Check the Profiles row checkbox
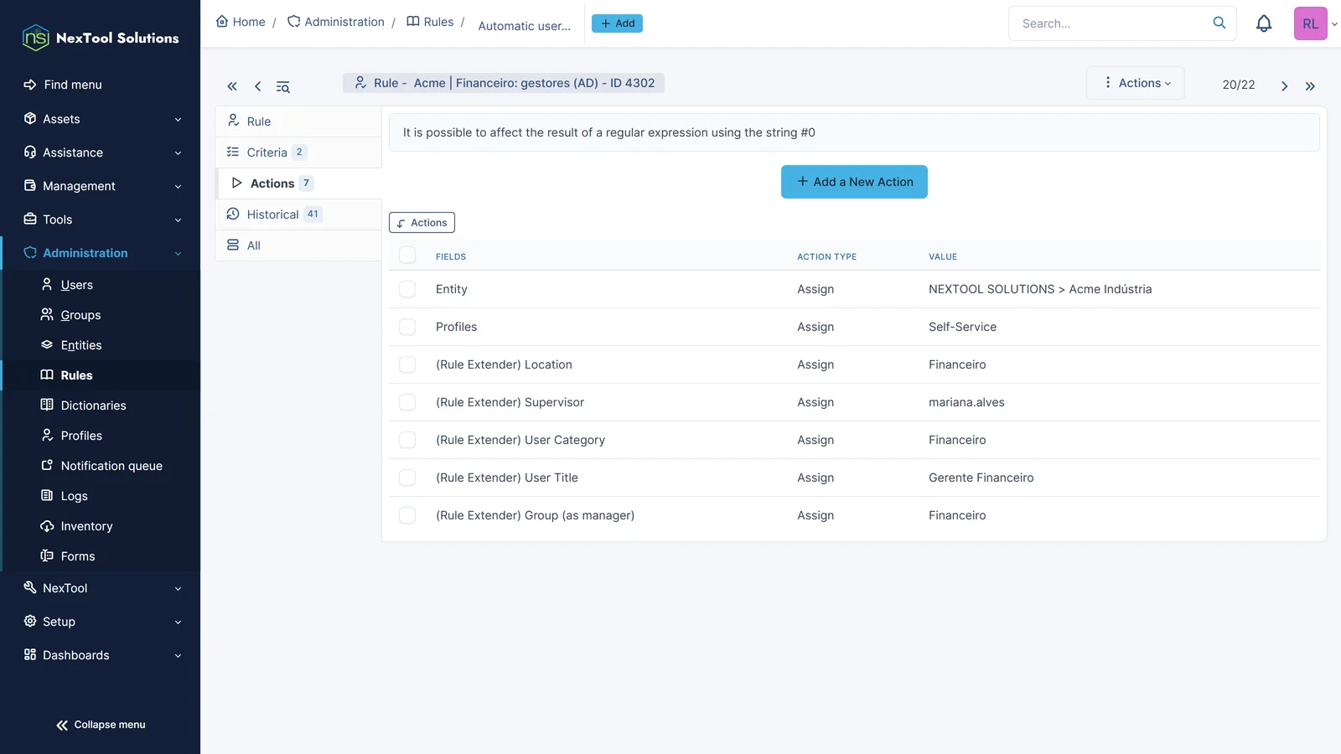This screenshot has width=1341, height=754. point(407,327)
